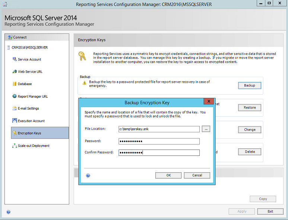The height and width of the screenshot is (220, 288).
Task: Click the Microsoft SQL Server 2014 header title
Action: (x=41, y=18)
